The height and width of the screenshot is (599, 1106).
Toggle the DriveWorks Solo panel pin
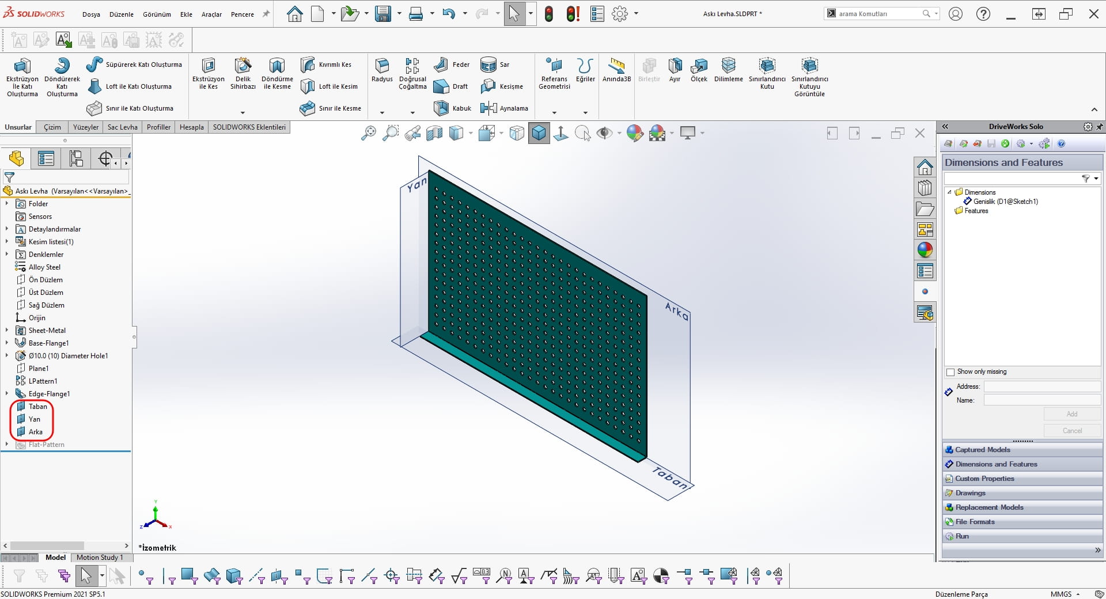[1099, 127]
